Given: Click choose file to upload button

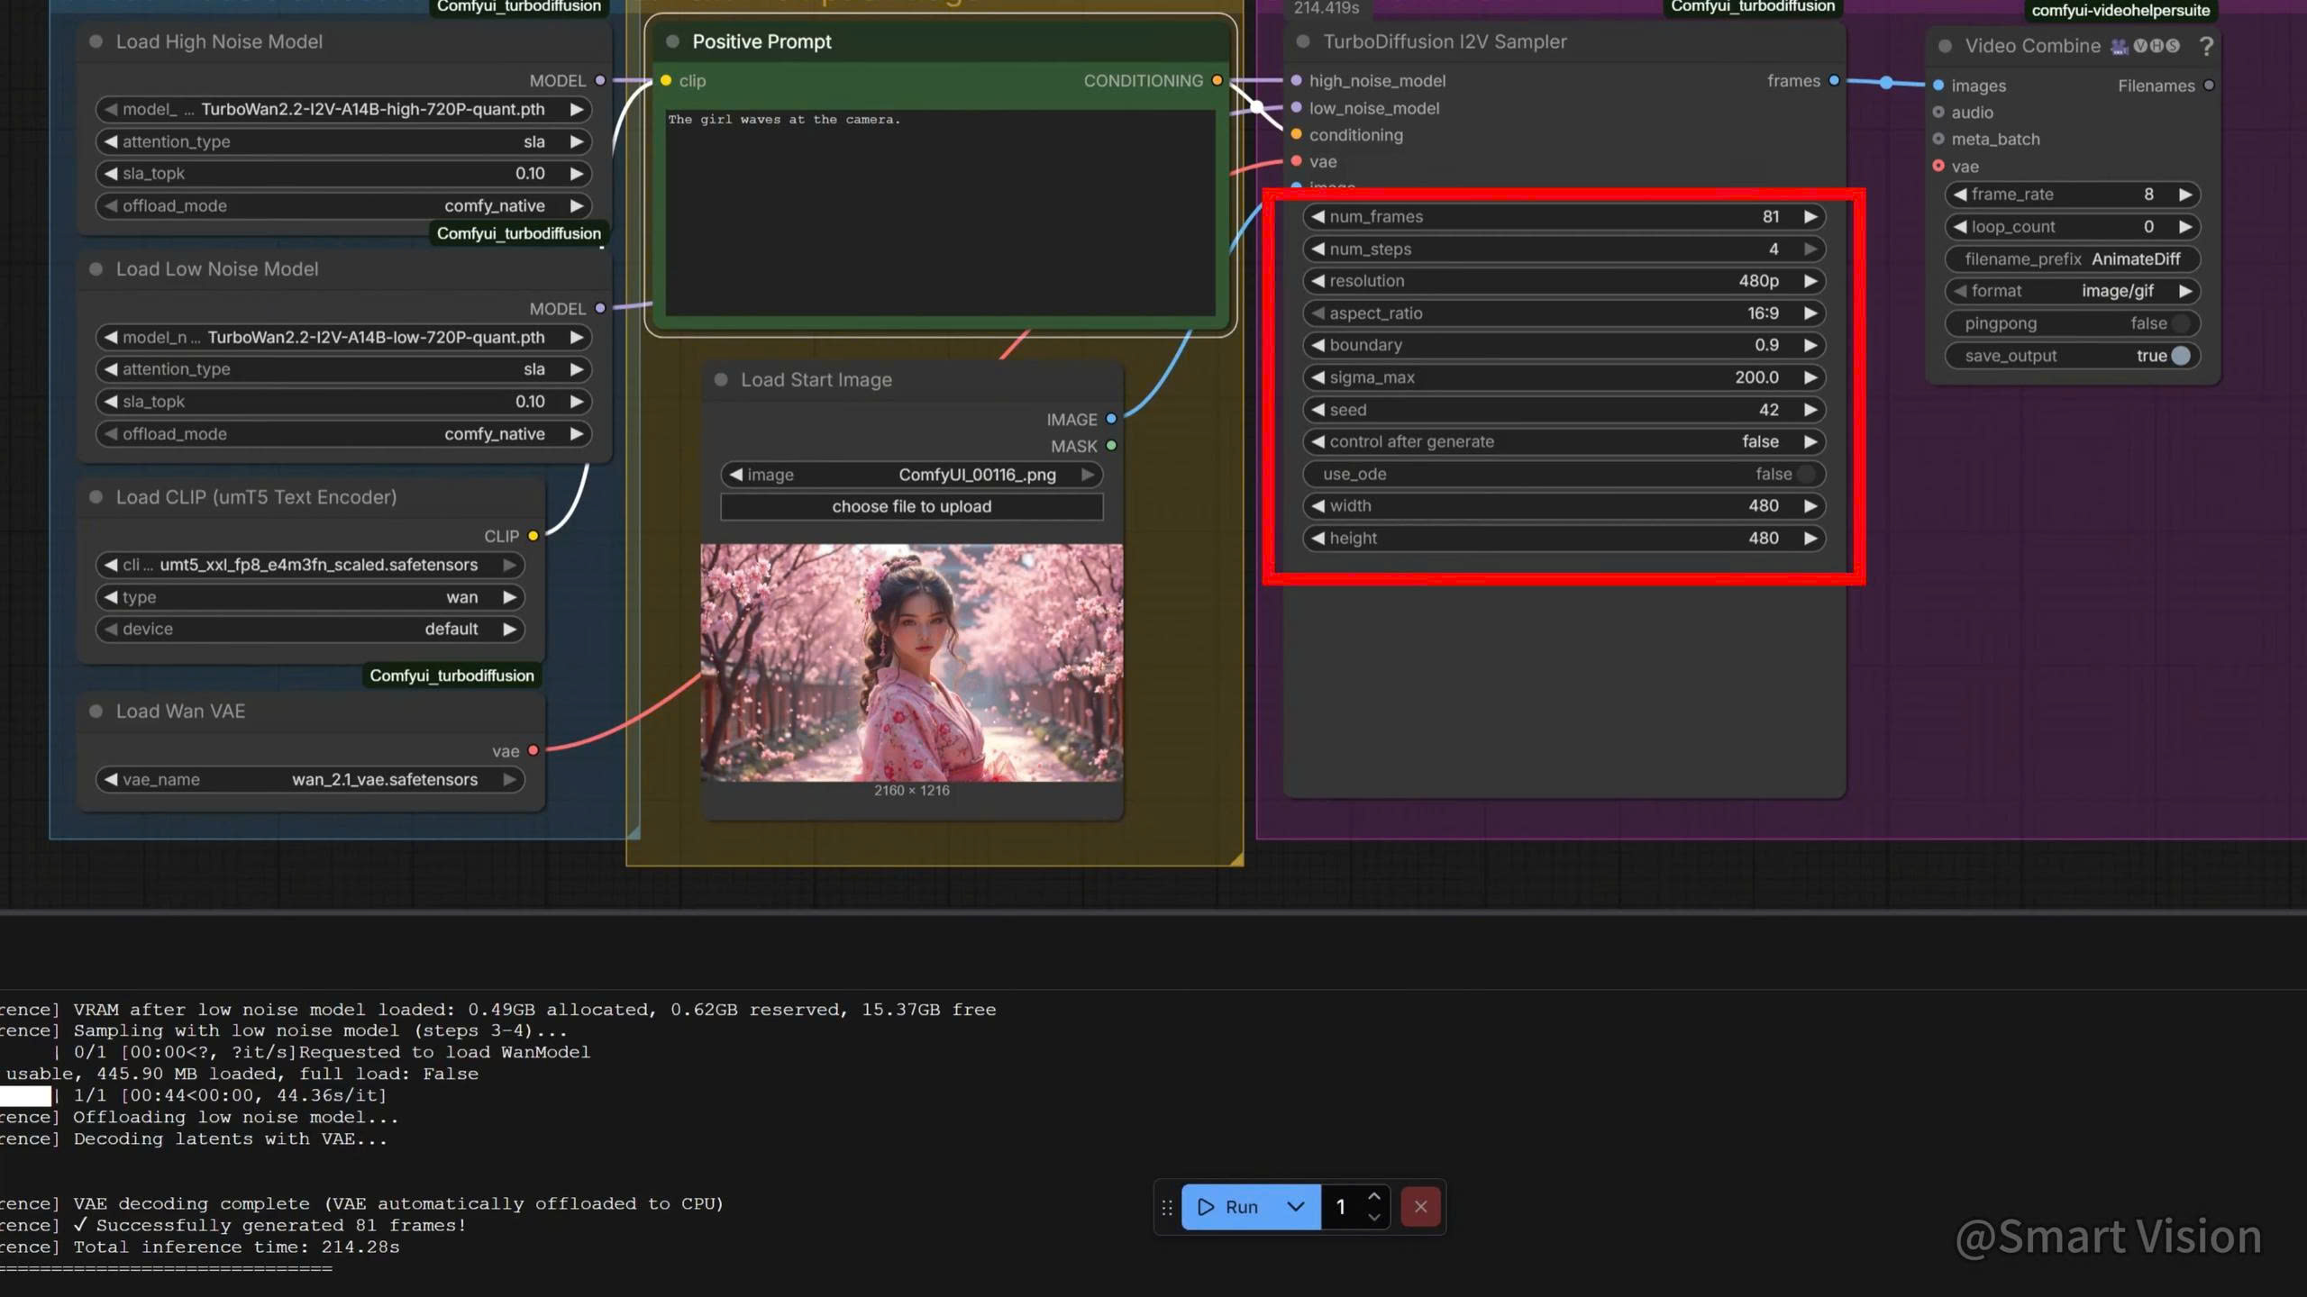Looking at the screenshot, I should coord(911,507).
